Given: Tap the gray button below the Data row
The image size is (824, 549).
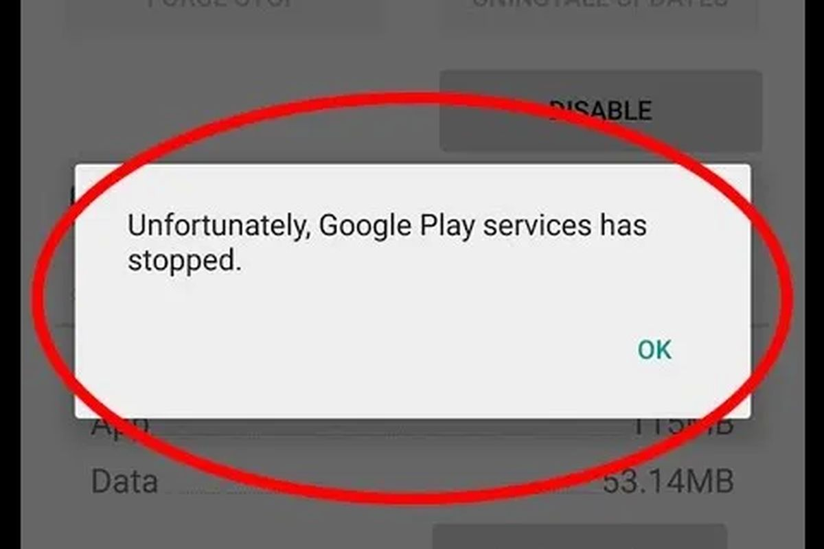Looking at the screenshot, I should pyautogui.click(x=579, y=537).
